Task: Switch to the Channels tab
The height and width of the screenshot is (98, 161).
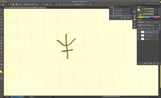Action: [145, 20]
